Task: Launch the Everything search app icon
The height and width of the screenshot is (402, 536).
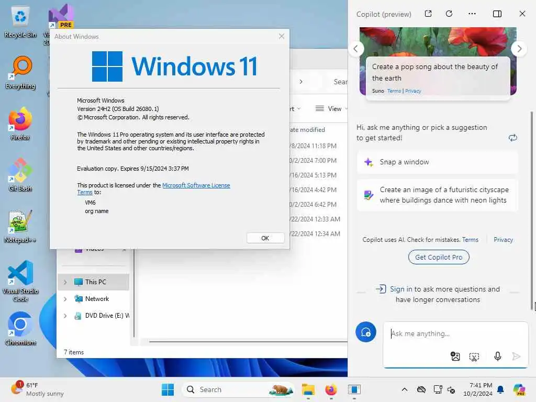Action: point(20,72)
